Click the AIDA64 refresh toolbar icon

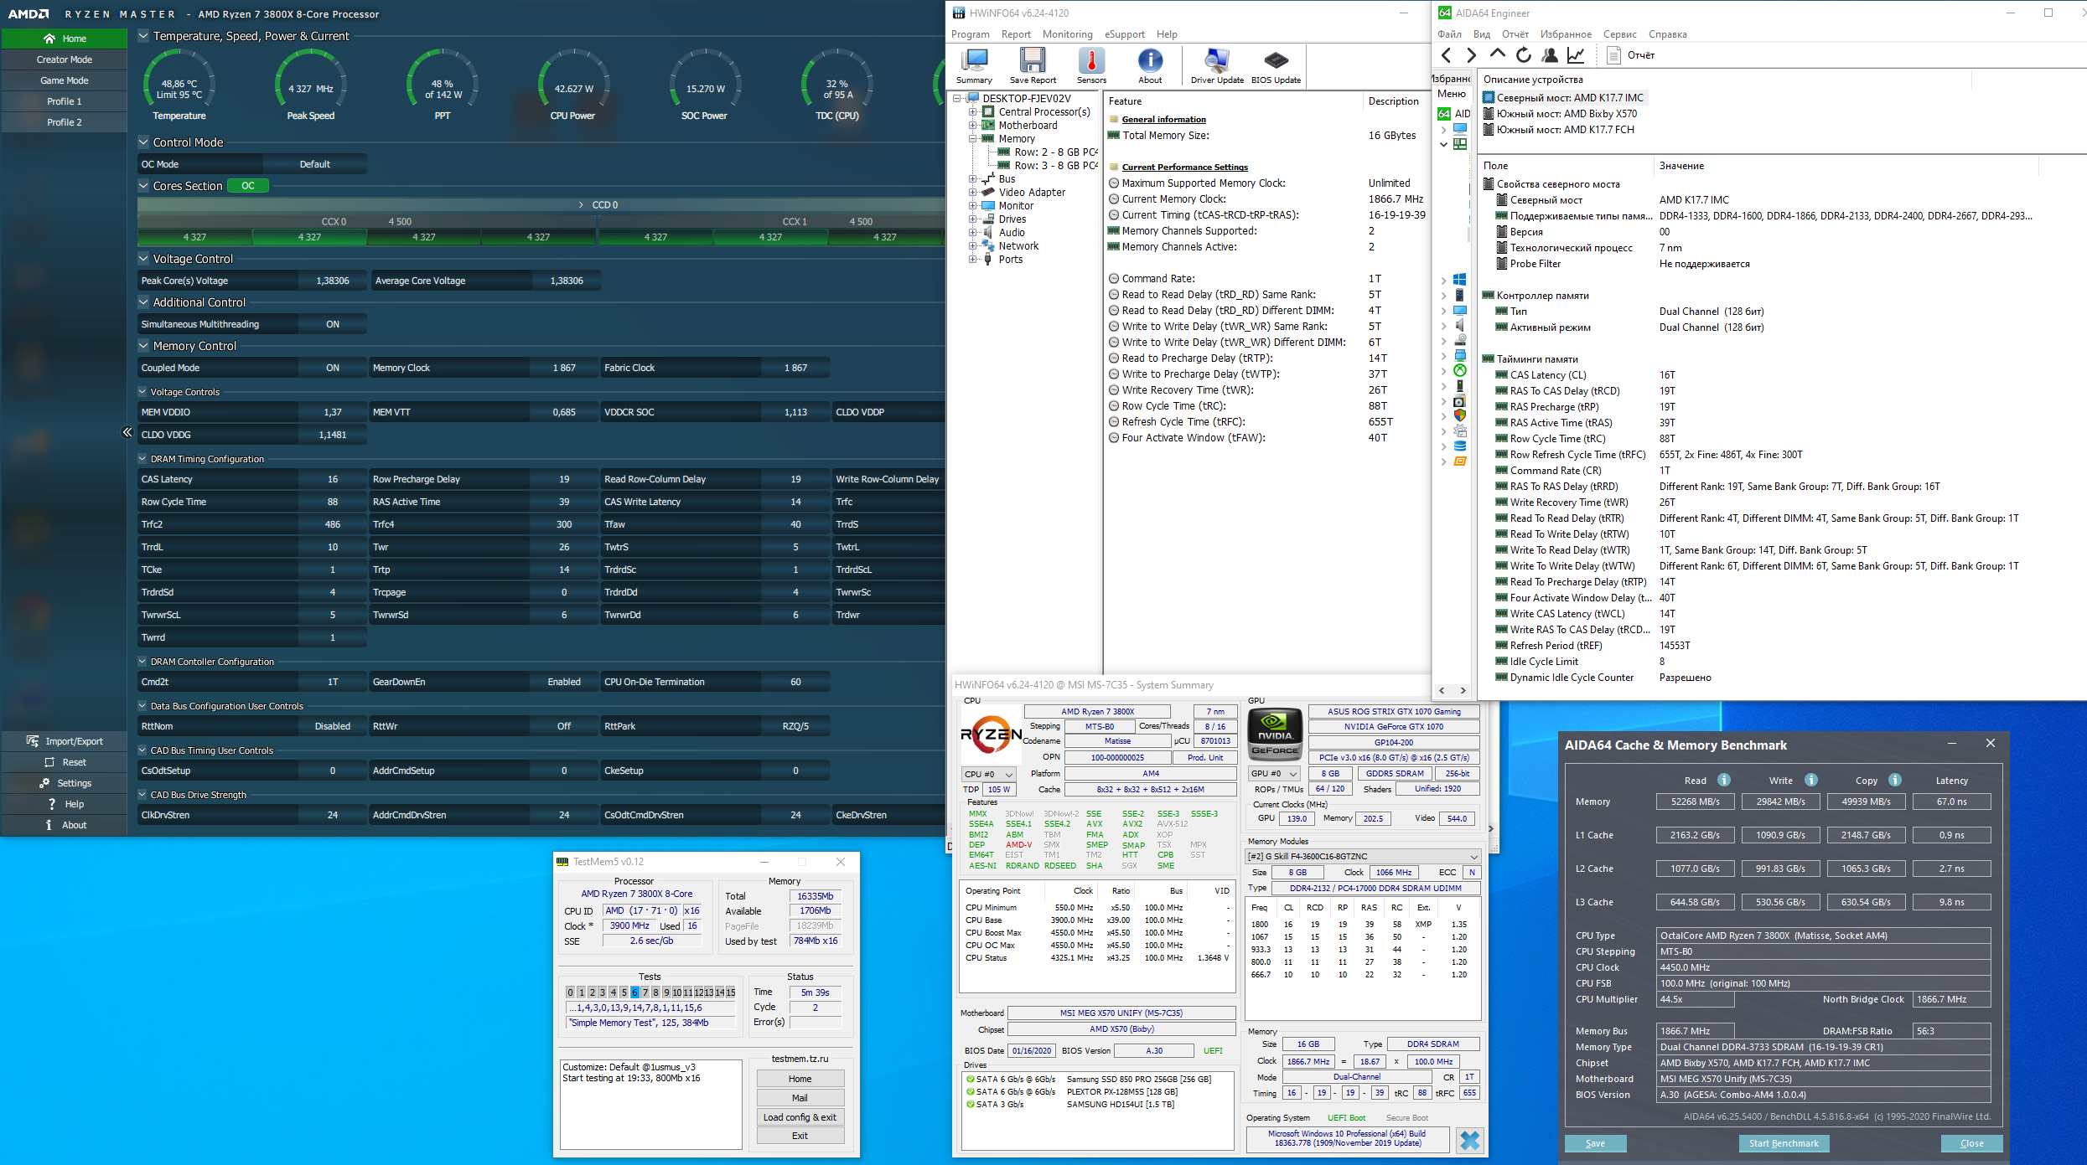(1524, 55)
